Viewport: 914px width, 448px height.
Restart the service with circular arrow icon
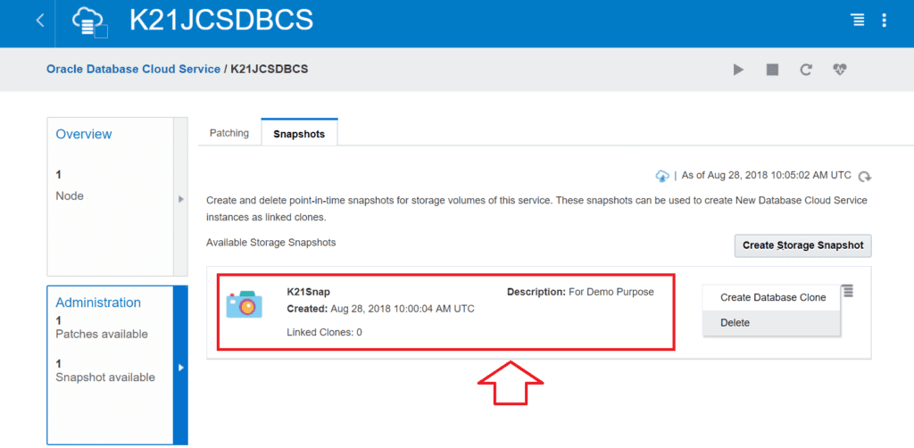coord(806,70)
